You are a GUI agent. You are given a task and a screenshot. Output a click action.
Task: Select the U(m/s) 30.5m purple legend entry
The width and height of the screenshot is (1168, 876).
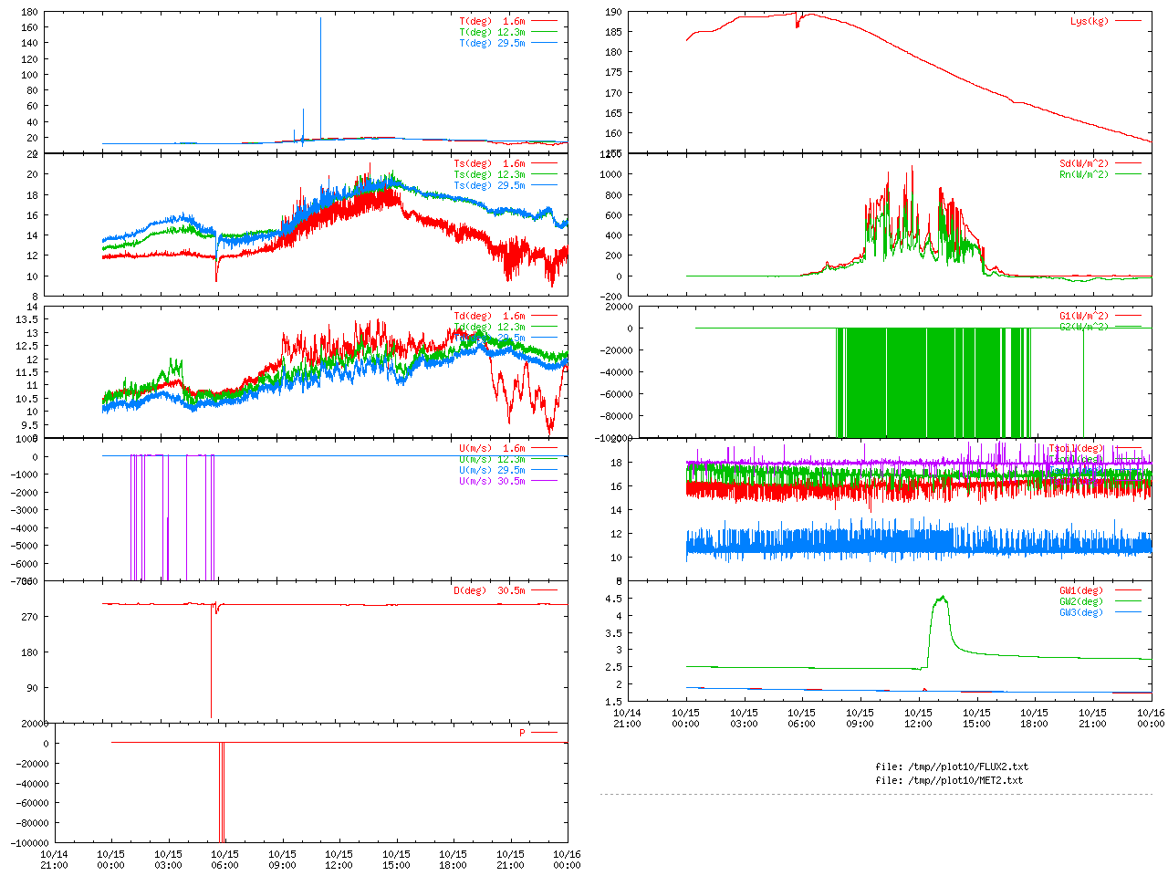(x=493, y=481)
